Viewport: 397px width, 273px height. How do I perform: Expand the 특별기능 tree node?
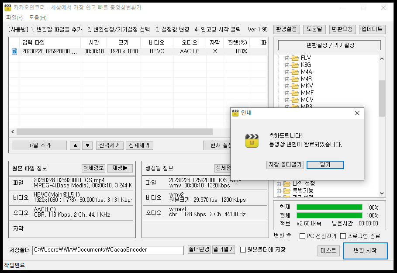tap(279, 191)
